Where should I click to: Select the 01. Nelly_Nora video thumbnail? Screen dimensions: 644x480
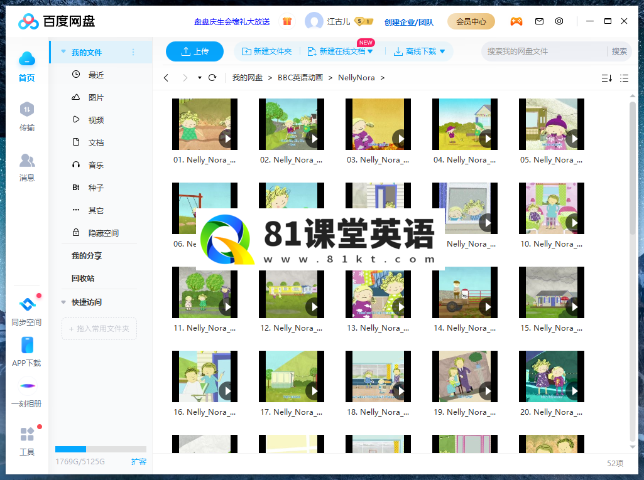[205, 124]
